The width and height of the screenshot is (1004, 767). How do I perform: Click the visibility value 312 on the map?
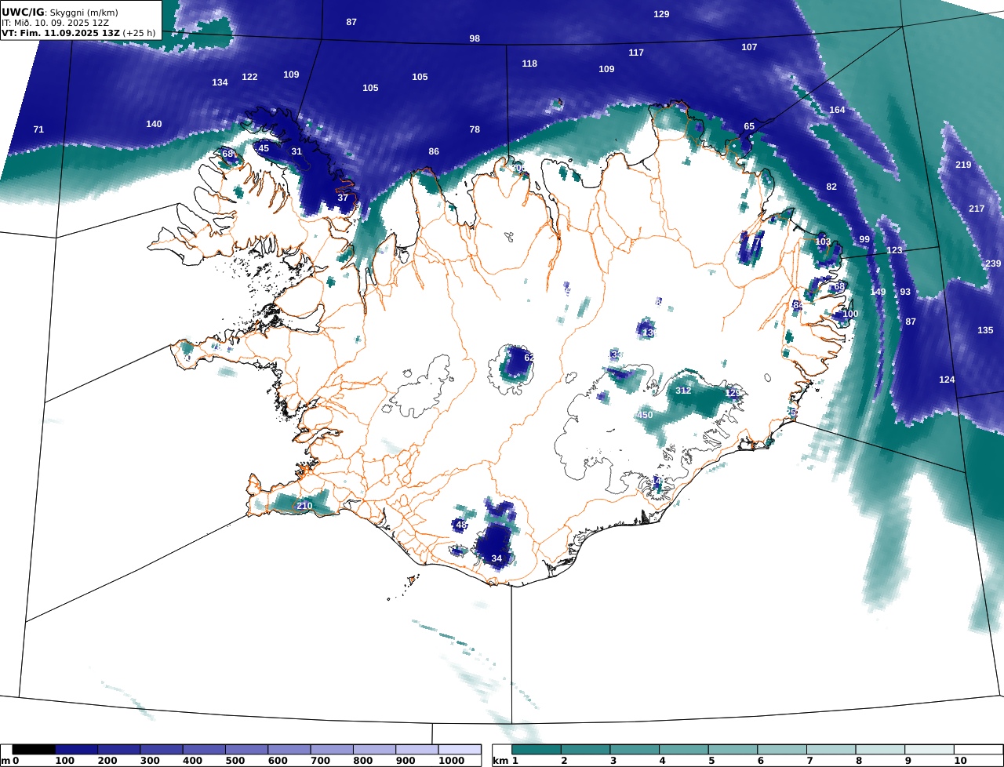pos(683,391)
